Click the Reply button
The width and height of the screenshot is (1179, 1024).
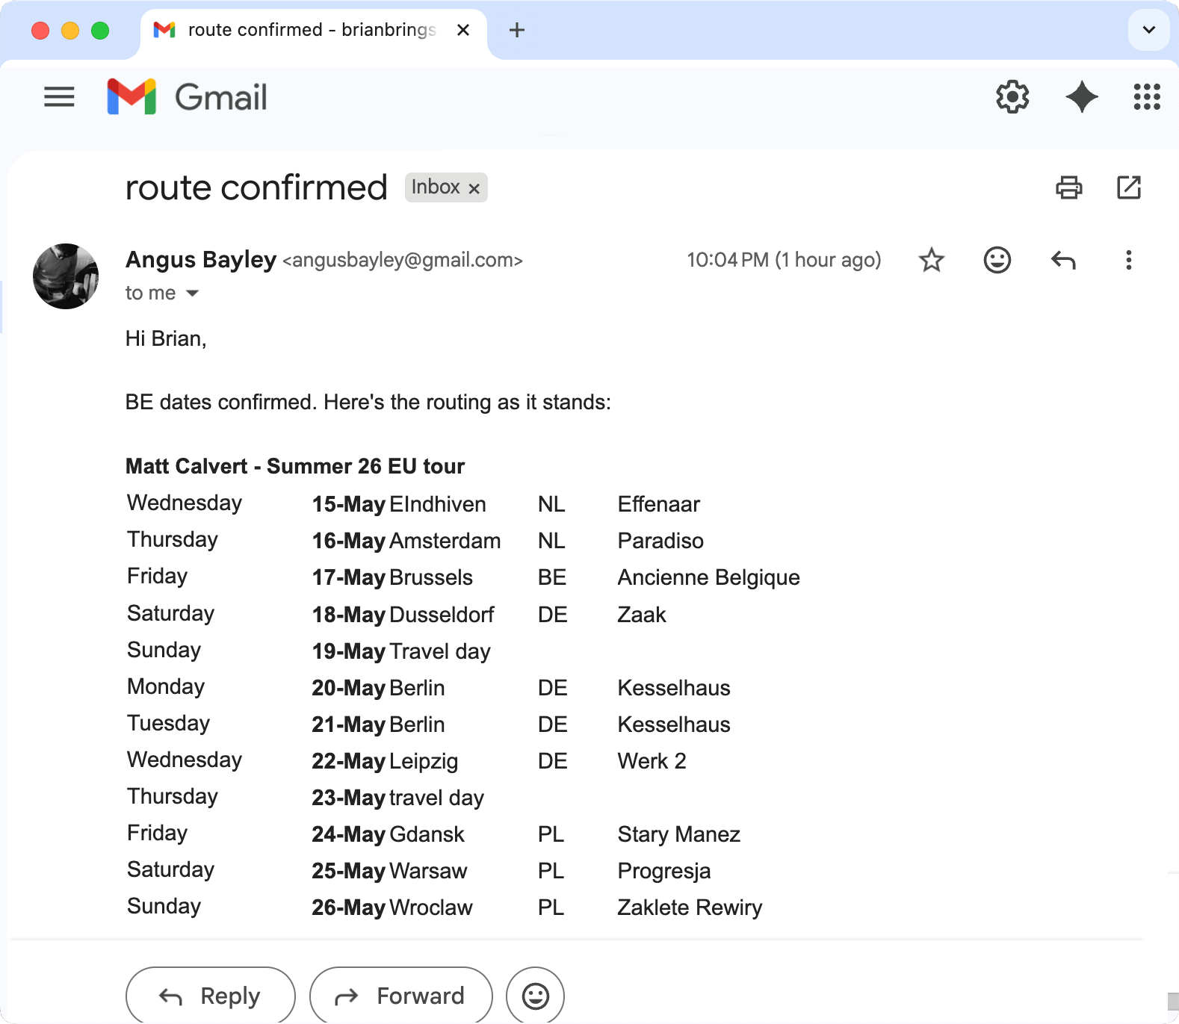pyautogui.click(x=210, y=995)
